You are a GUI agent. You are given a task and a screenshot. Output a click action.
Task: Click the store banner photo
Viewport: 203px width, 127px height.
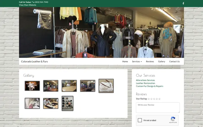click(x=101, y=32)
